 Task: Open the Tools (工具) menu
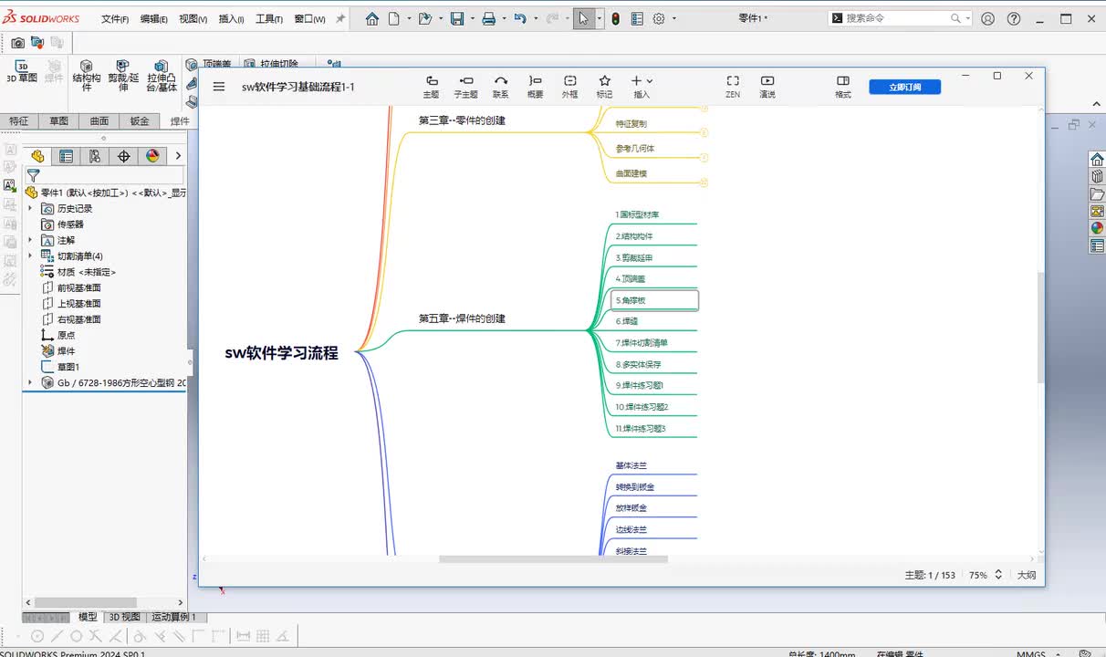coord(268,18)
